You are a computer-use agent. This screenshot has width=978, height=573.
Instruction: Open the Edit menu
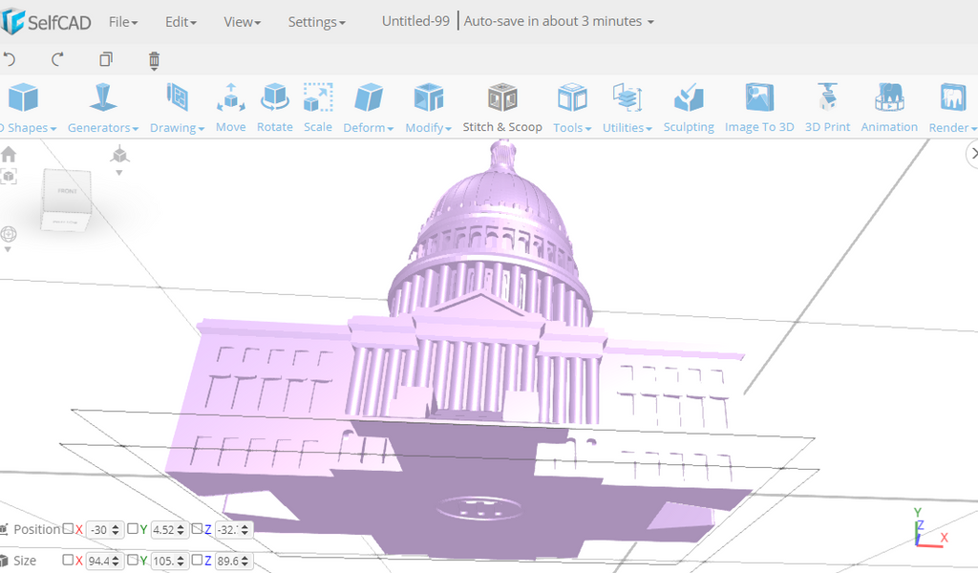point(181,22)
